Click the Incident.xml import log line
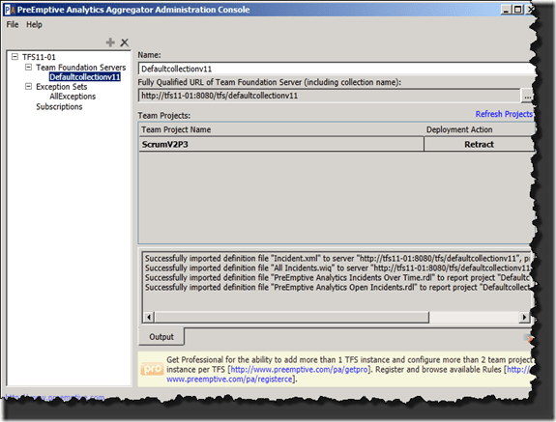Viewport: 556px width, 422px height. point(337,259)
